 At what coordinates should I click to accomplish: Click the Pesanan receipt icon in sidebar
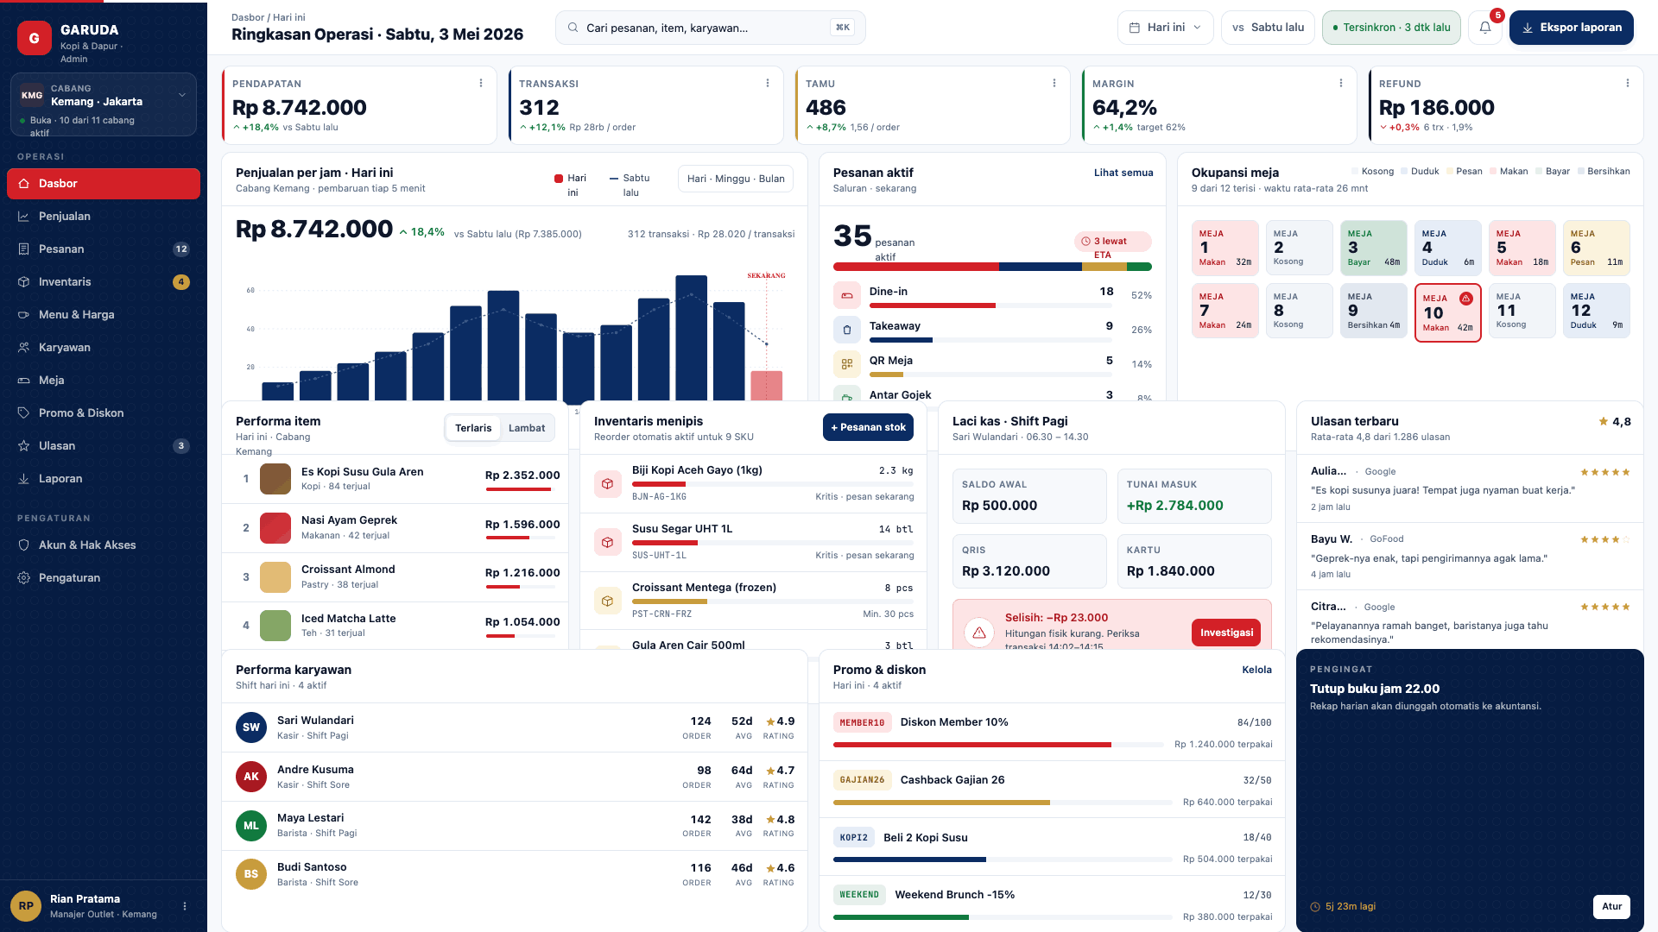[x=23, y=249]
